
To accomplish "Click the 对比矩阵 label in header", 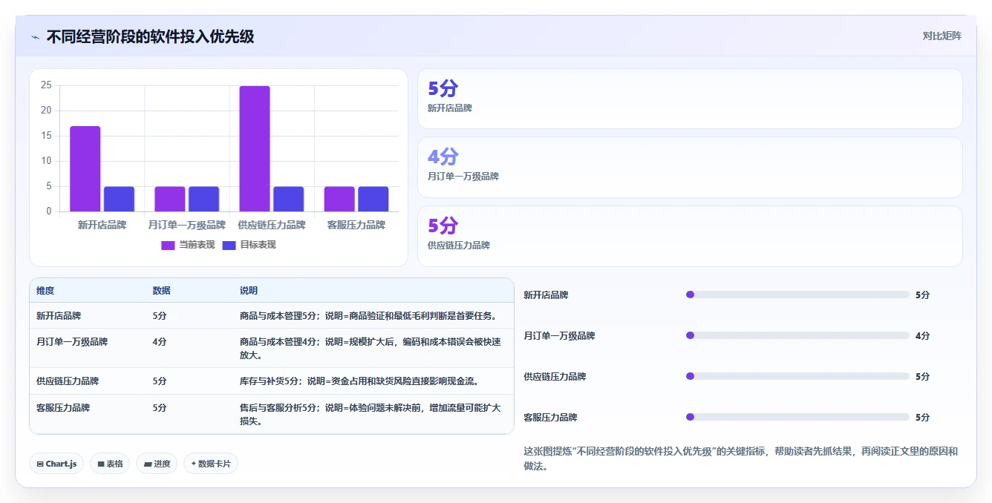I will click(x=942, y=36).
